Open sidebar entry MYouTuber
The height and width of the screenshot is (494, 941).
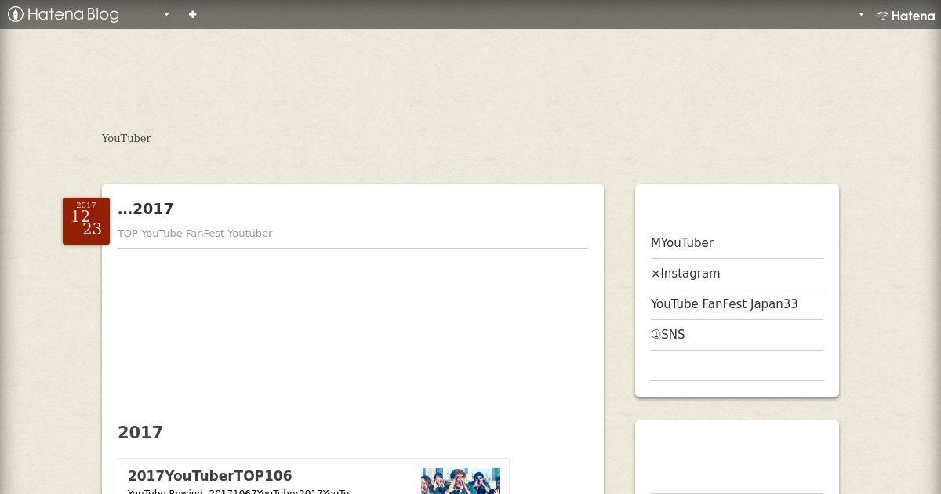[682, 243]
